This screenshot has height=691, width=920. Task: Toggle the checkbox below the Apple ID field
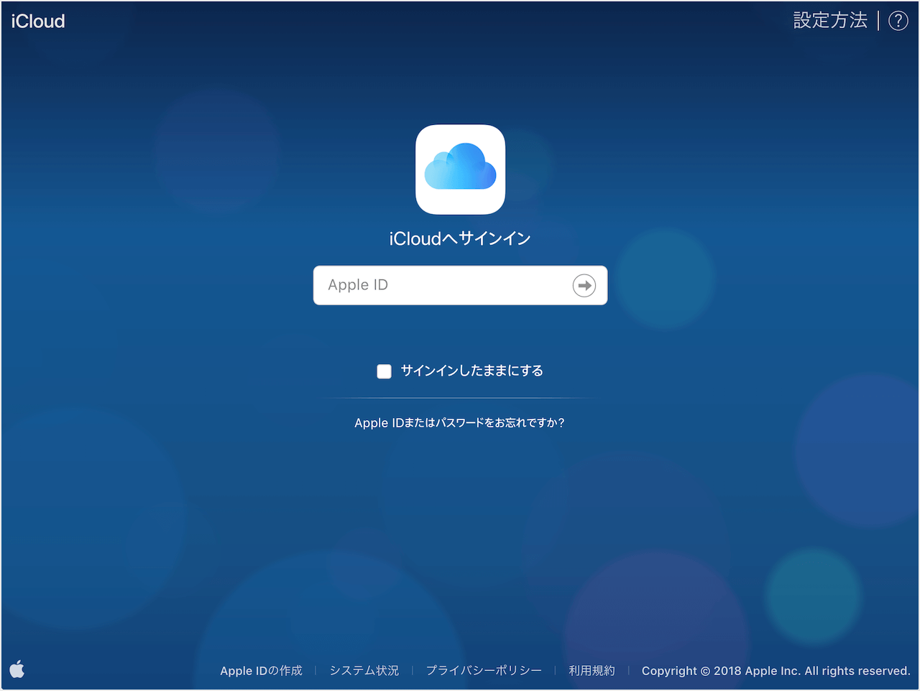(384, 371)
